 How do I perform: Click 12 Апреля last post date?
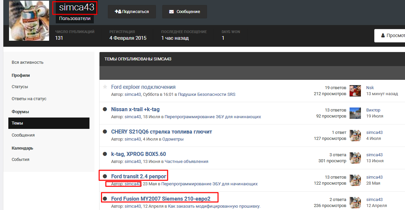377,206
